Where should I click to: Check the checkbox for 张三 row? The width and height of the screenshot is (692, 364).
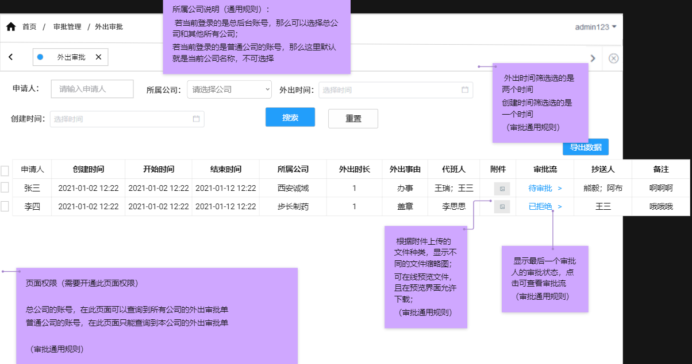point(5,187)
